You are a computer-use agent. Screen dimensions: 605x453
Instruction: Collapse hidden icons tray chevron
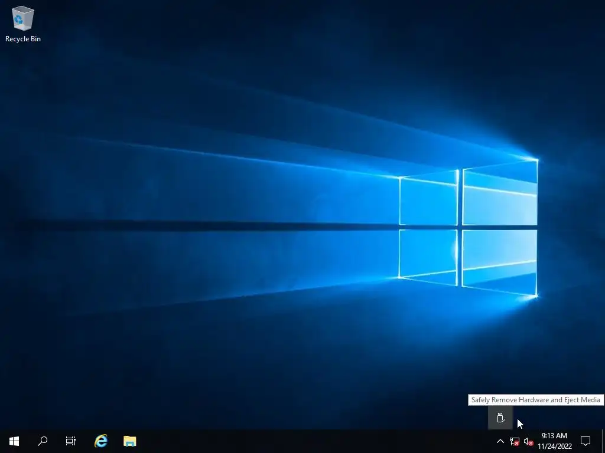click(500, 441)
